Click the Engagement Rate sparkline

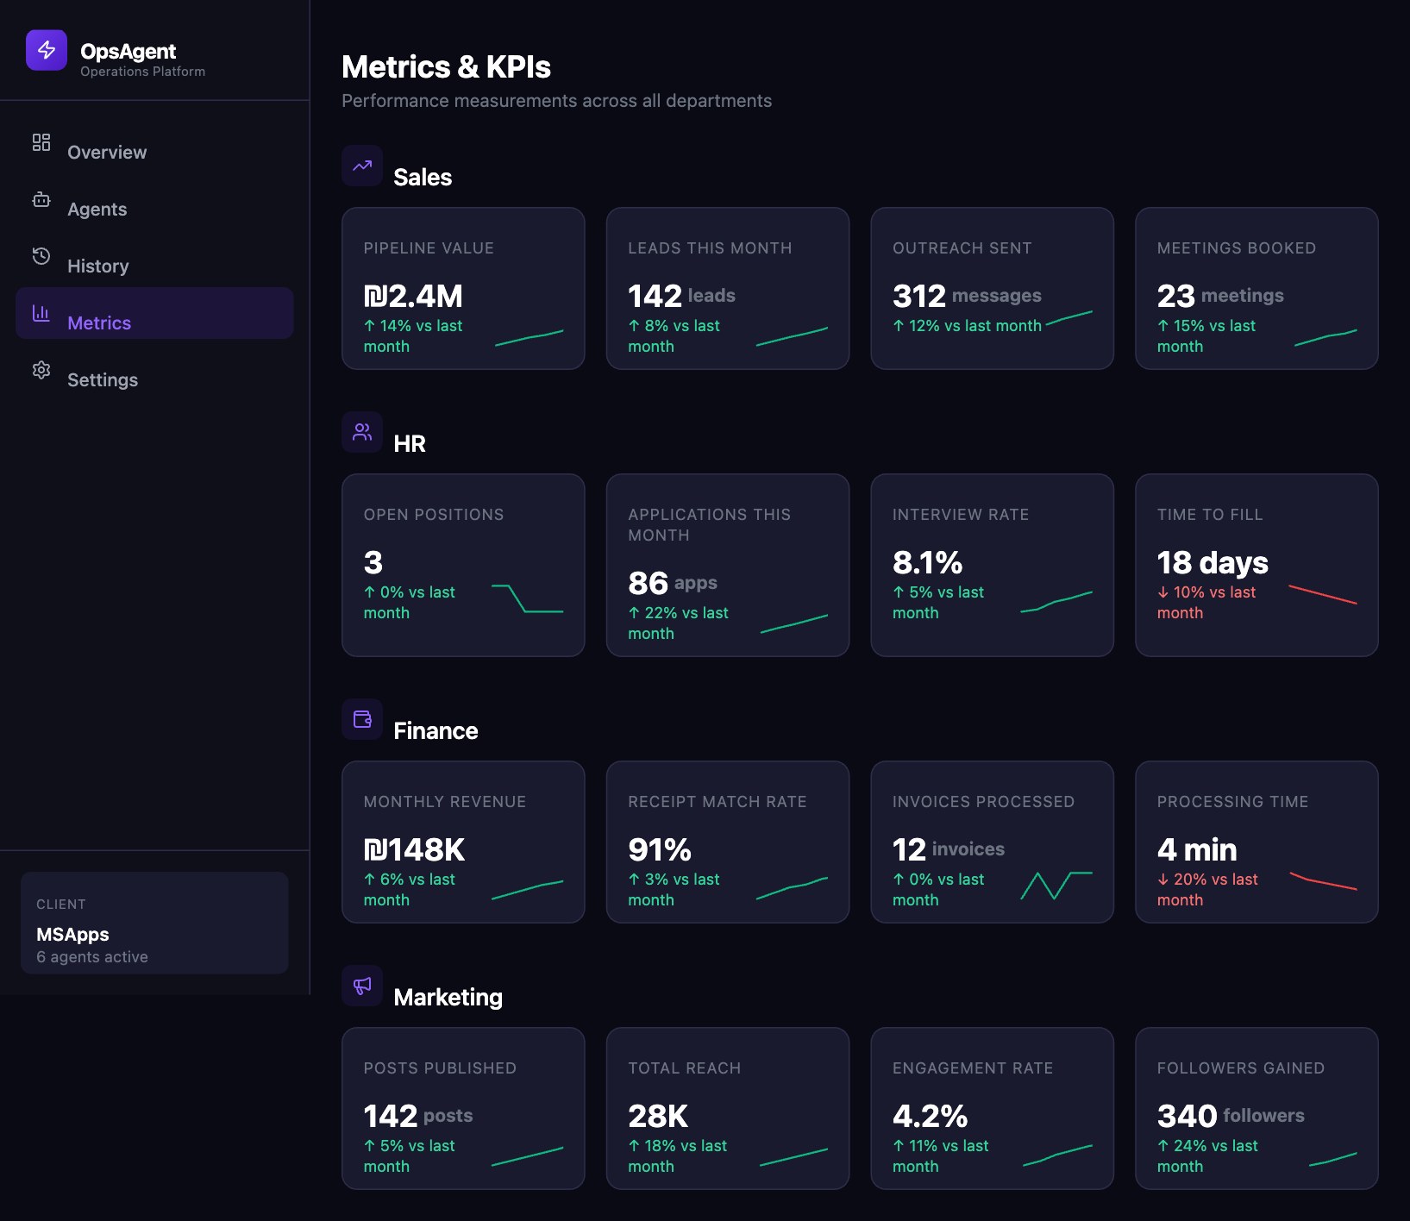[x=1057, y=1155]
